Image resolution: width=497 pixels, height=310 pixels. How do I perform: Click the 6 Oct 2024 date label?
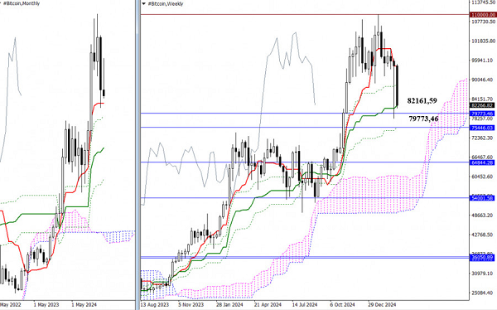point(342,305)
